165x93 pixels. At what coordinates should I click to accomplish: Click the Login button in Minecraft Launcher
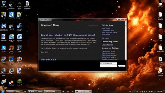click(x=122, y=66)
